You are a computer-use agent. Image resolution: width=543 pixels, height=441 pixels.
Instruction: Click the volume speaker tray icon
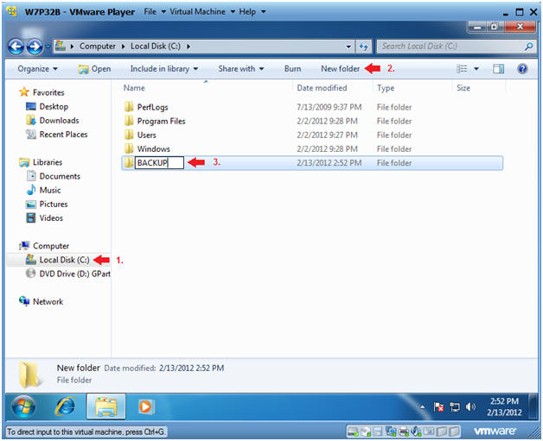470,407
